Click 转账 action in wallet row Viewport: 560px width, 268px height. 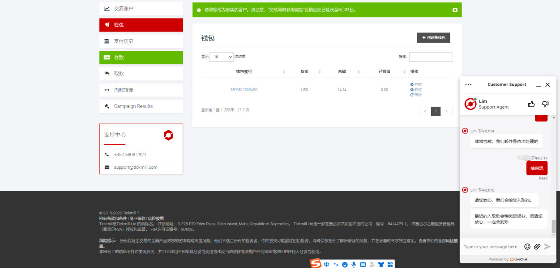[416, 95]
